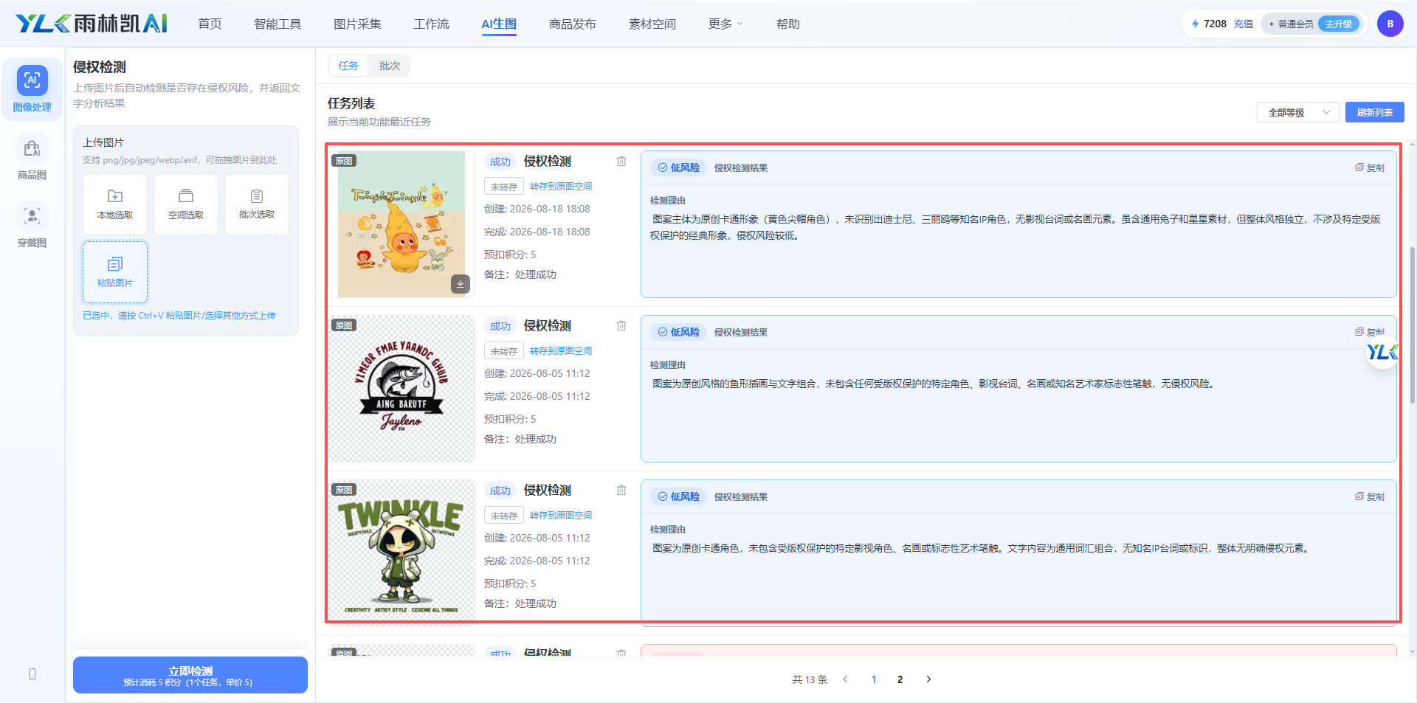Click 转存到原图空间 for the first task
The height and width of the screenshot is (703, 1417).
pos(561,187)
